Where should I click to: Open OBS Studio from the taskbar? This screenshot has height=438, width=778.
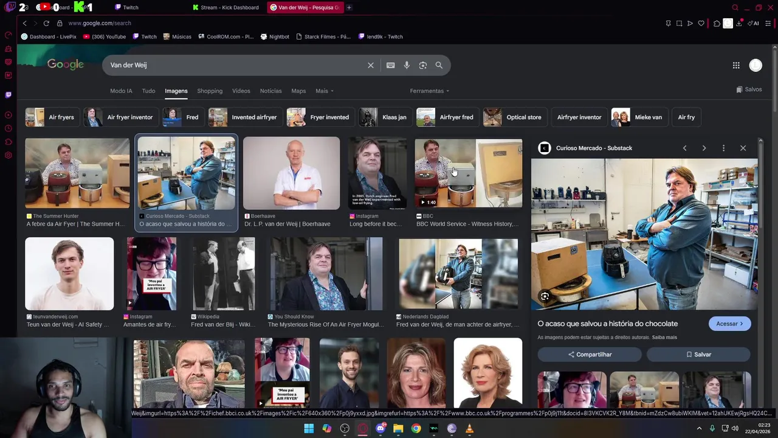(x=345, y=428)
